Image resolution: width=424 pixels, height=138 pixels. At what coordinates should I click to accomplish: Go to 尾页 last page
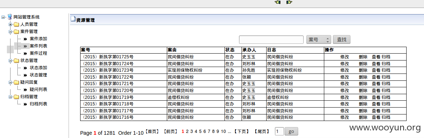[262, 131]
